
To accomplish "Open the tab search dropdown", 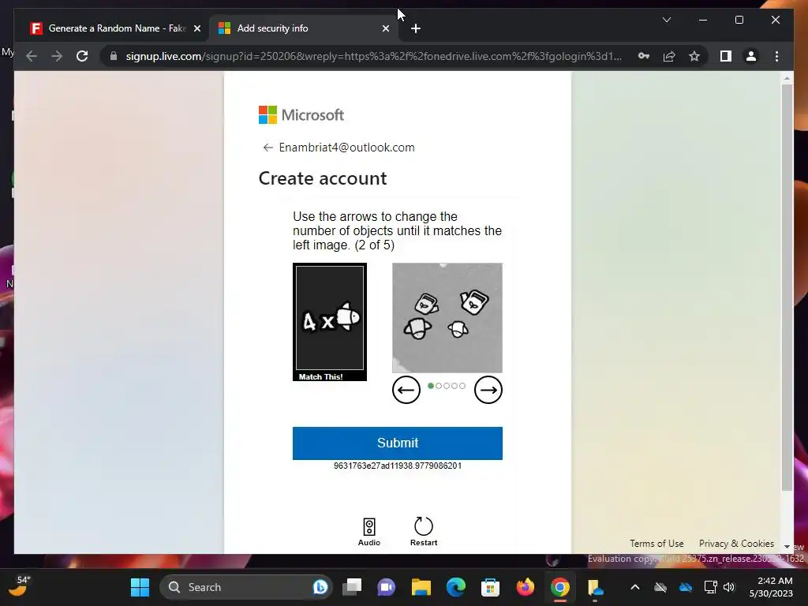I will coord(666,20).
